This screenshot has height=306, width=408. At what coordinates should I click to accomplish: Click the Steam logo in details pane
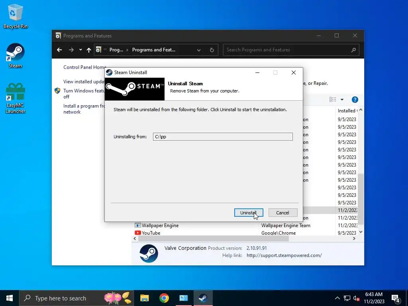pos(149,253)
